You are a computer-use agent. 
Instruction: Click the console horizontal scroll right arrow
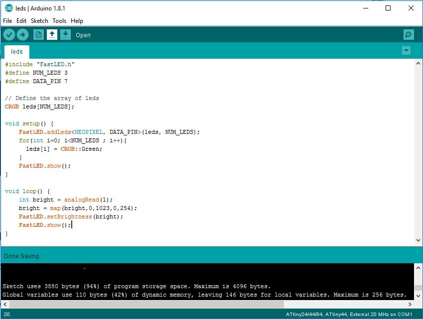click(x=410, y=304)
